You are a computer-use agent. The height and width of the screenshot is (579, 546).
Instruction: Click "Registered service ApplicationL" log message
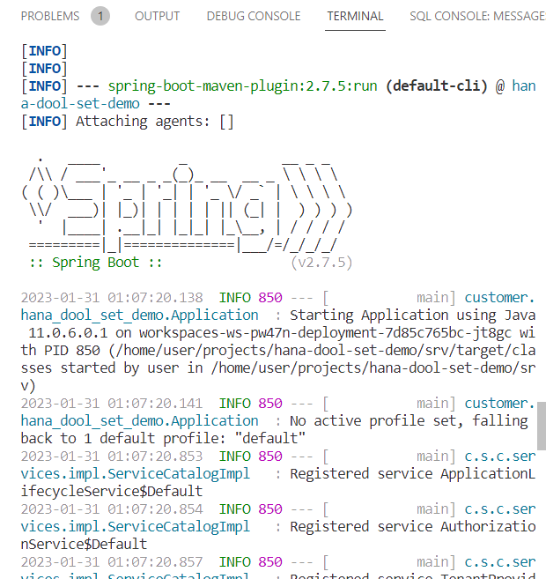[412, 474]
